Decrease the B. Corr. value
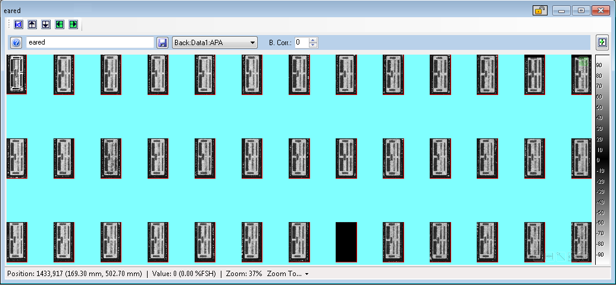Viewport: 616px width, 285px height. click(314, 45)
